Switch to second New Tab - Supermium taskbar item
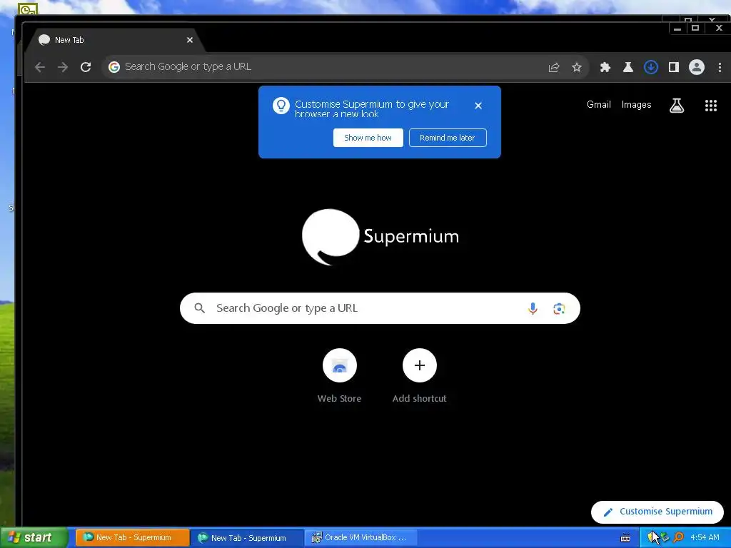Screen dimensions: 731x548 247,538
